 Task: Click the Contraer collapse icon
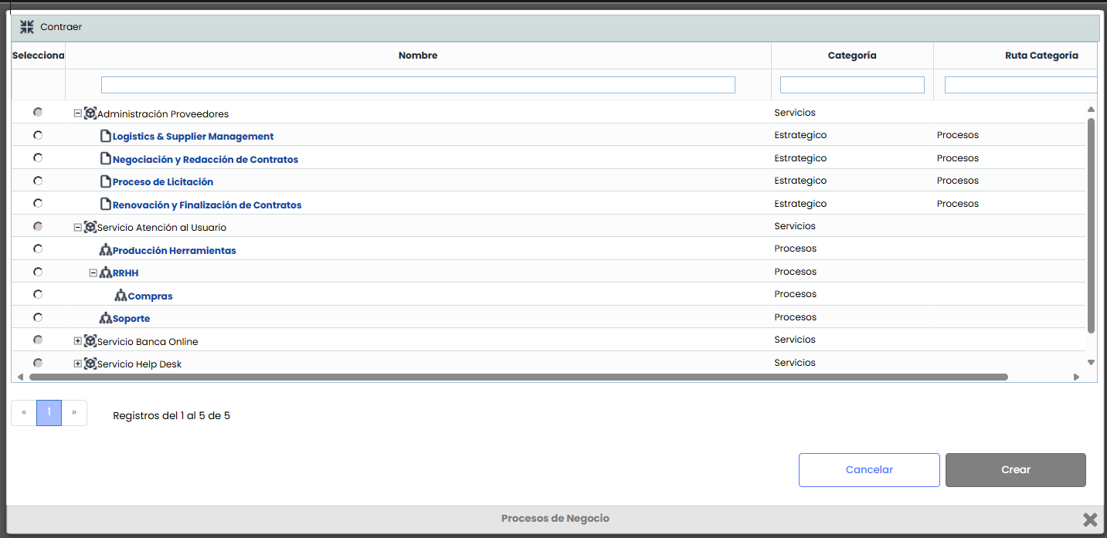click(27, 27)
